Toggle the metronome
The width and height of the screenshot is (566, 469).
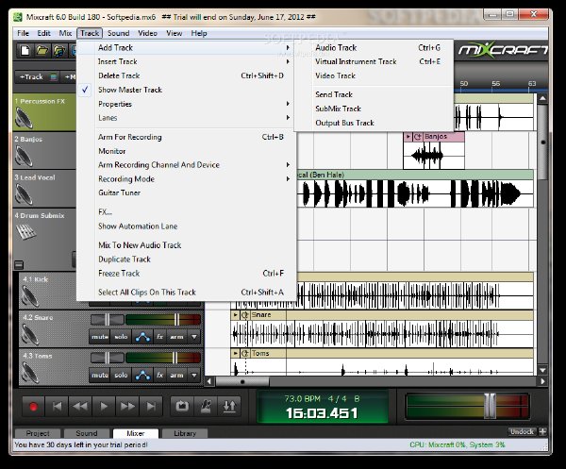point(206,406)
